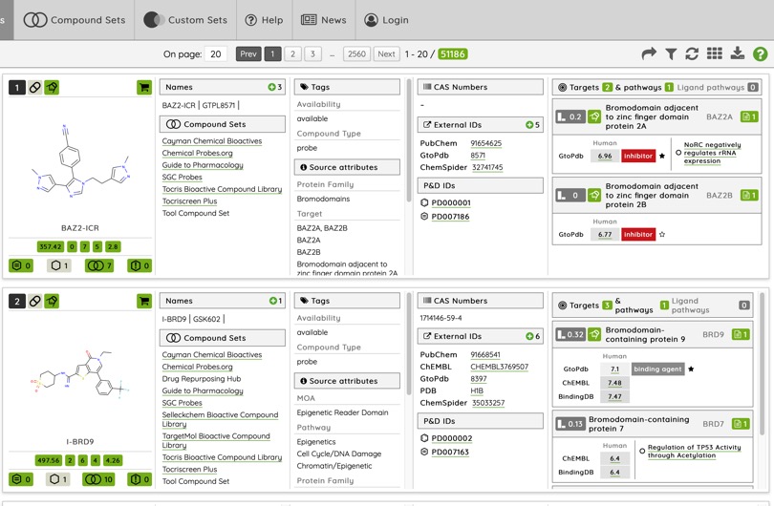The width and height of the screenshot is (774, 506).
Task: Click the share arrow icon in toolbar
Action: click(649, 53)
